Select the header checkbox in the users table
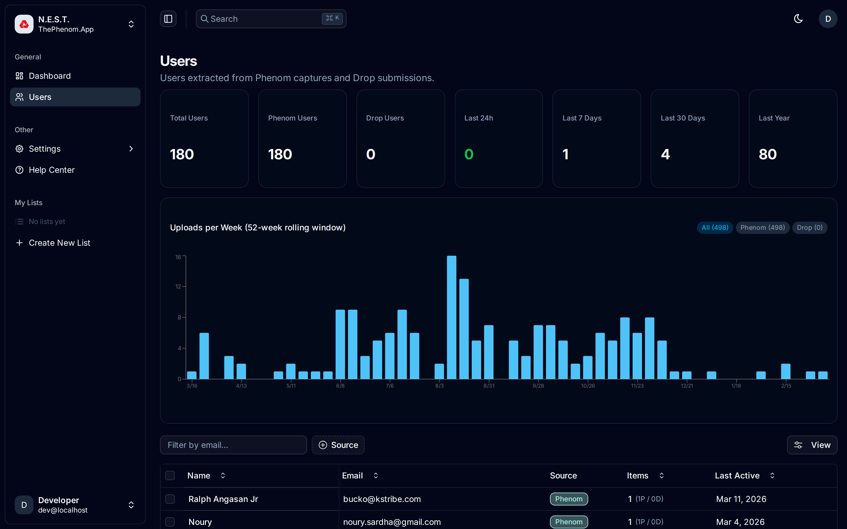Image resolution: width=847 pixels, height=529 pixels. coord(171,475)
